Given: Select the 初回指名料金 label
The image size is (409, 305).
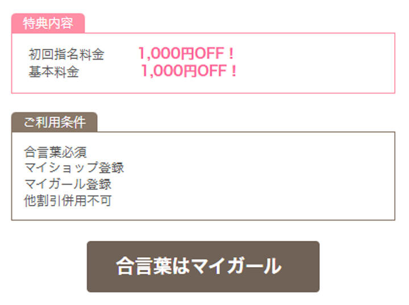Looking at the screenshot, I should tap(66, 55).
